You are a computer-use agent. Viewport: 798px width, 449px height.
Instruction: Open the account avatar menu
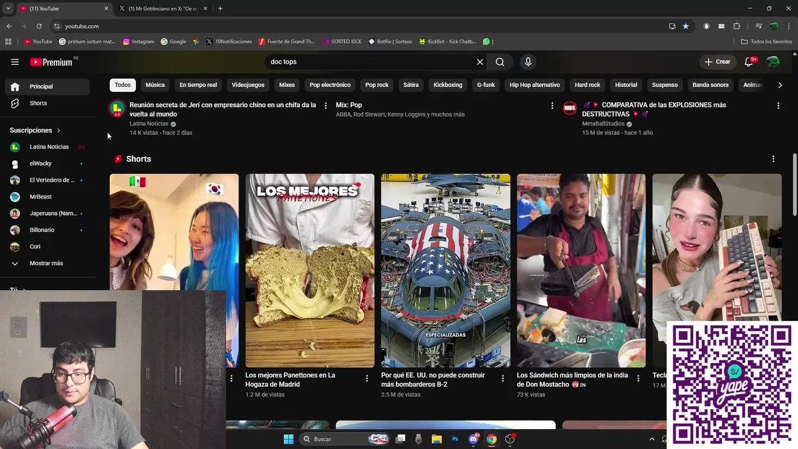pos(773,62)
